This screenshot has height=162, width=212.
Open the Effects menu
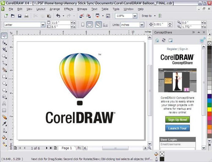point(69,9)
